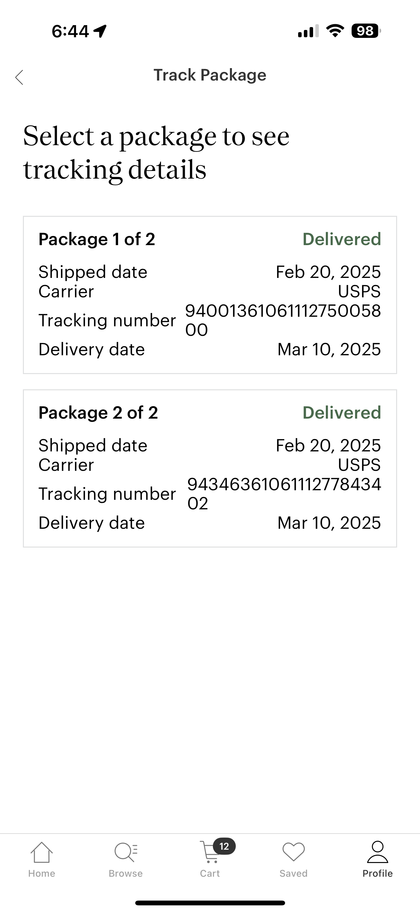
Task: Tap the Profile tab label
Action: point(377,873)
